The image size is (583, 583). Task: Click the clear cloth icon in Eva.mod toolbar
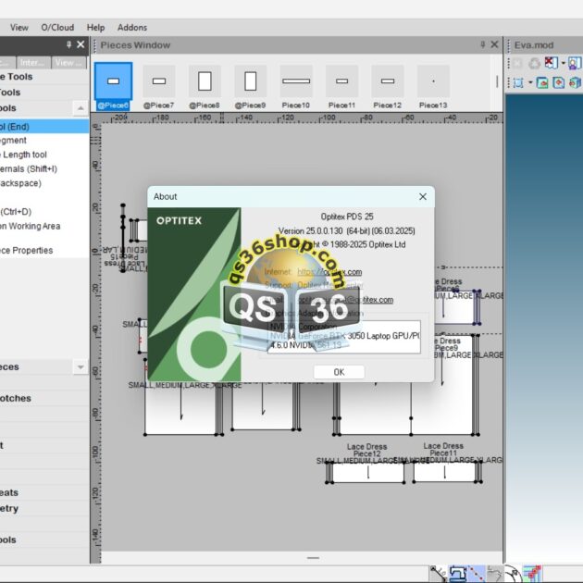[551, 63]
